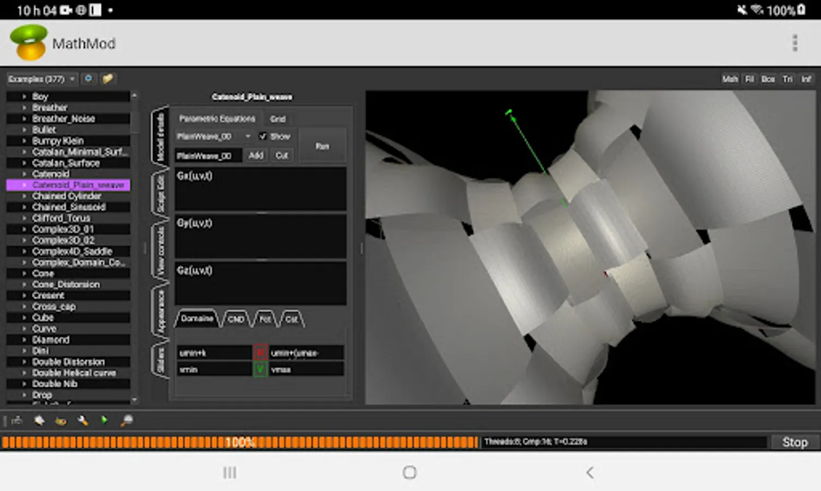
Task: Toggle the Fil fill display button
Action: coord(750,79)
